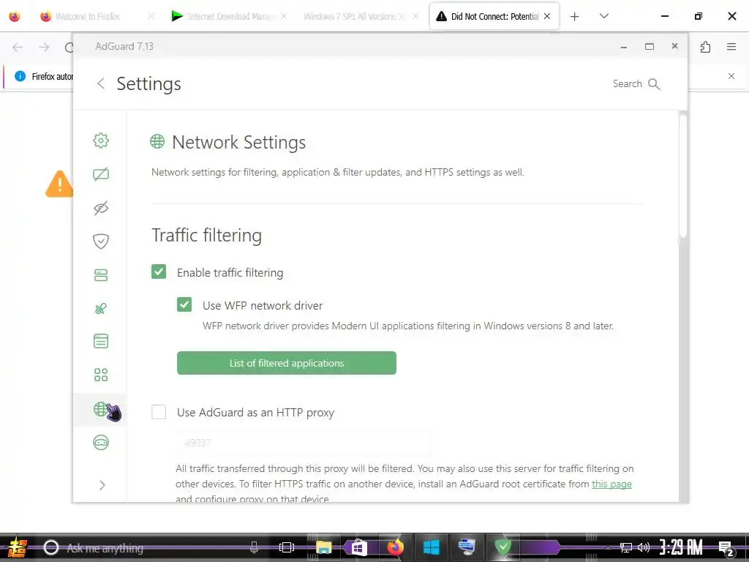Open Firefox hamburger application menu

click(x=731, y=47)
